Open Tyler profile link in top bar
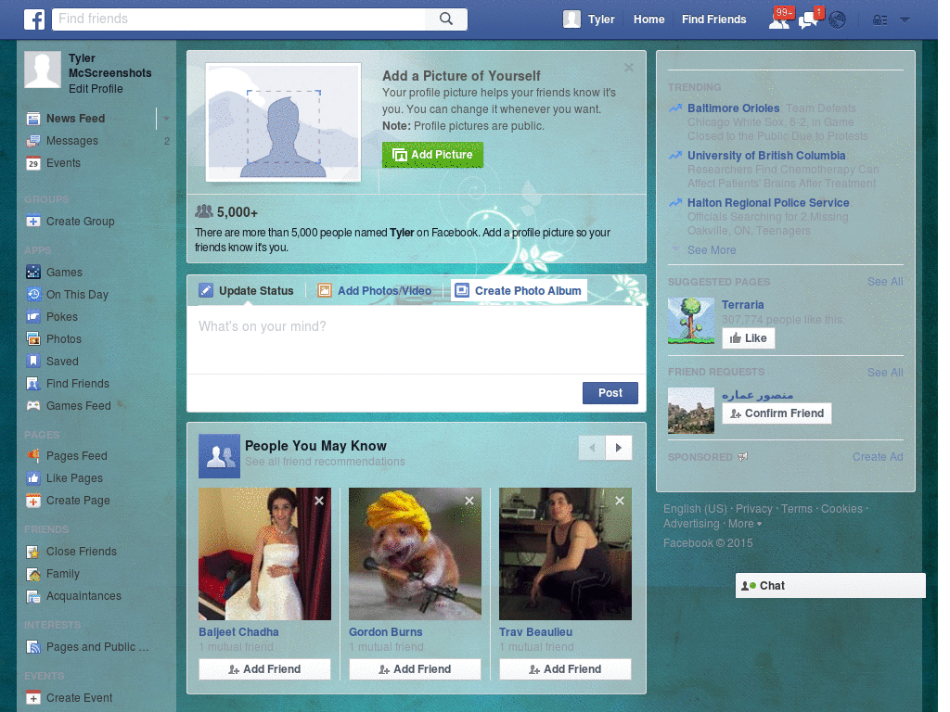 click(601, 19)
